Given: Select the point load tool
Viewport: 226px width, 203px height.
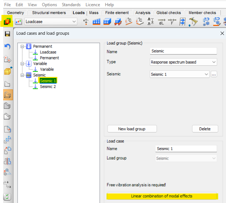Looking at the screenshot, I should click(x=85, y=22).
